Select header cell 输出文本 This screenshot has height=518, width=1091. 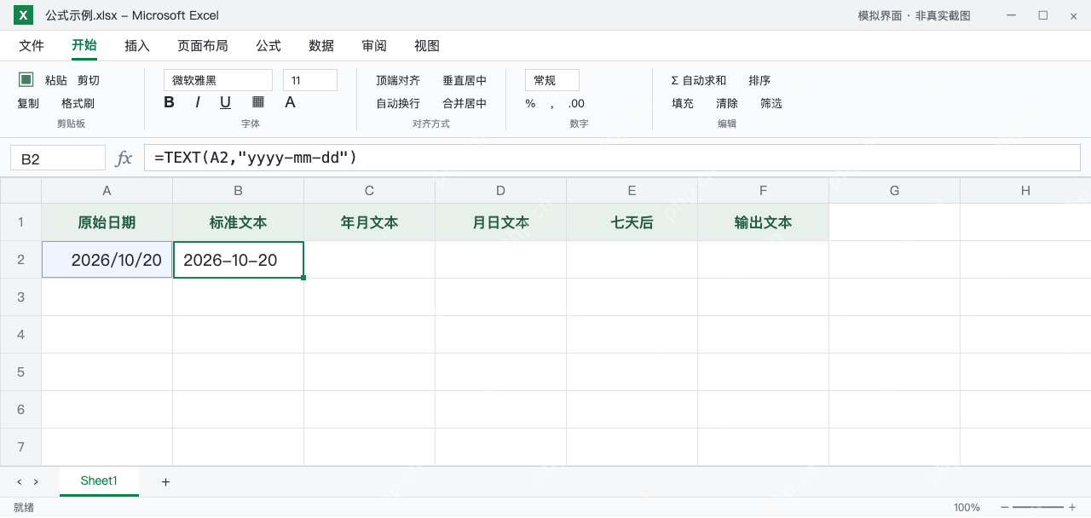(x=764, y=222)
